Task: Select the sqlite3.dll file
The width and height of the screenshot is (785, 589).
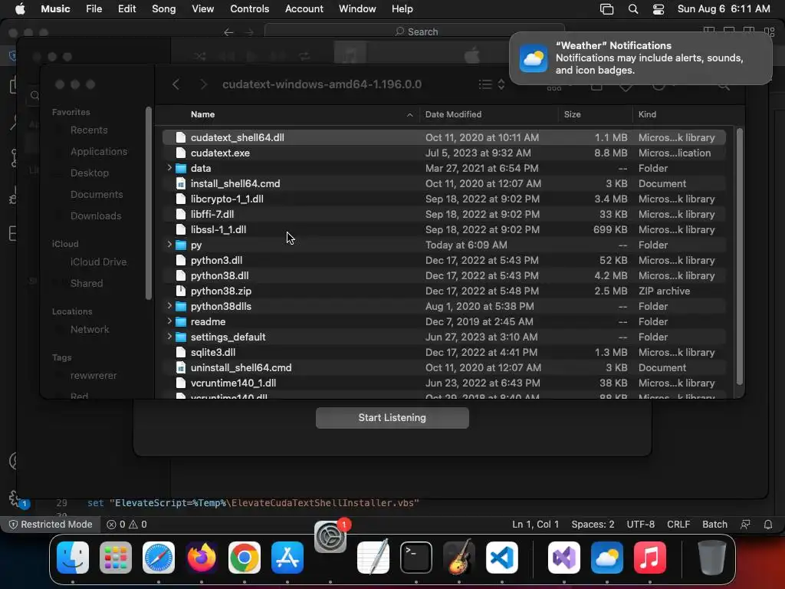Action: (x=444, y=352)
